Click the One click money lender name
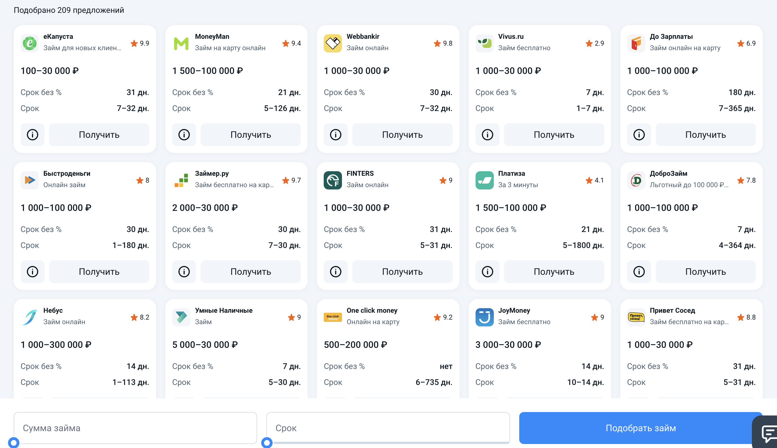 pos(372,310)
